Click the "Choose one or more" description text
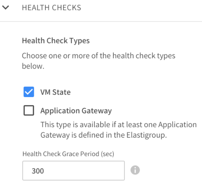Image resolution: width=202 pixels, height=184 pixels. [x=98, y=61]
